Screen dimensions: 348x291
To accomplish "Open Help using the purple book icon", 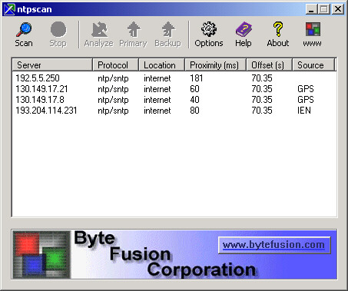I will [244, 29].
